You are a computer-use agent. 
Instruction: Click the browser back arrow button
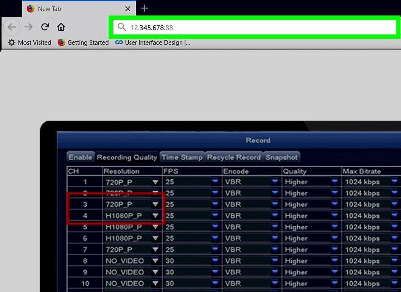(x=12, y=27)
